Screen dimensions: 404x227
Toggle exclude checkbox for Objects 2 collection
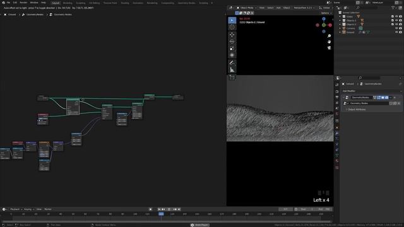(x=393, y=24)
